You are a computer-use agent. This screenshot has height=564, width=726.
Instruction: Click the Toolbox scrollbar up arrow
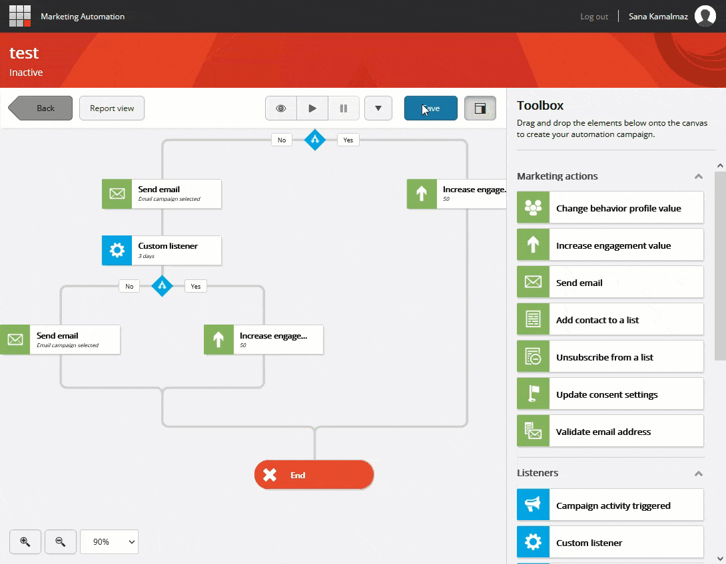[720, 166]
